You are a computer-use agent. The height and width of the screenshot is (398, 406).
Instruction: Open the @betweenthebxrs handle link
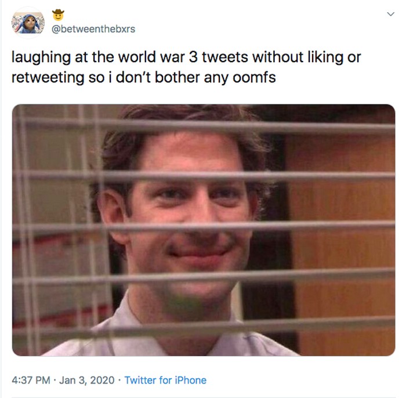[93, 29]
